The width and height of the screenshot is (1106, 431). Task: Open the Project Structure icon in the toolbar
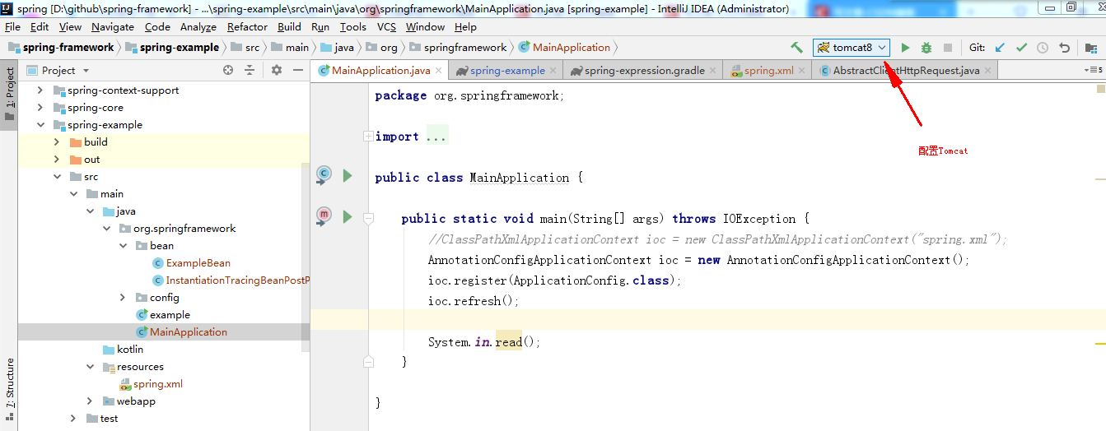1090,48
